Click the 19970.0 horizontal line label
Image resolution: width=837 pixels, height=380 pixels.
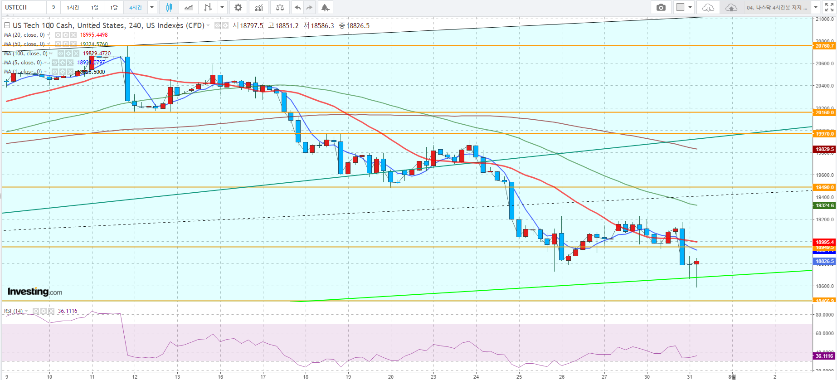coord(824,134)
